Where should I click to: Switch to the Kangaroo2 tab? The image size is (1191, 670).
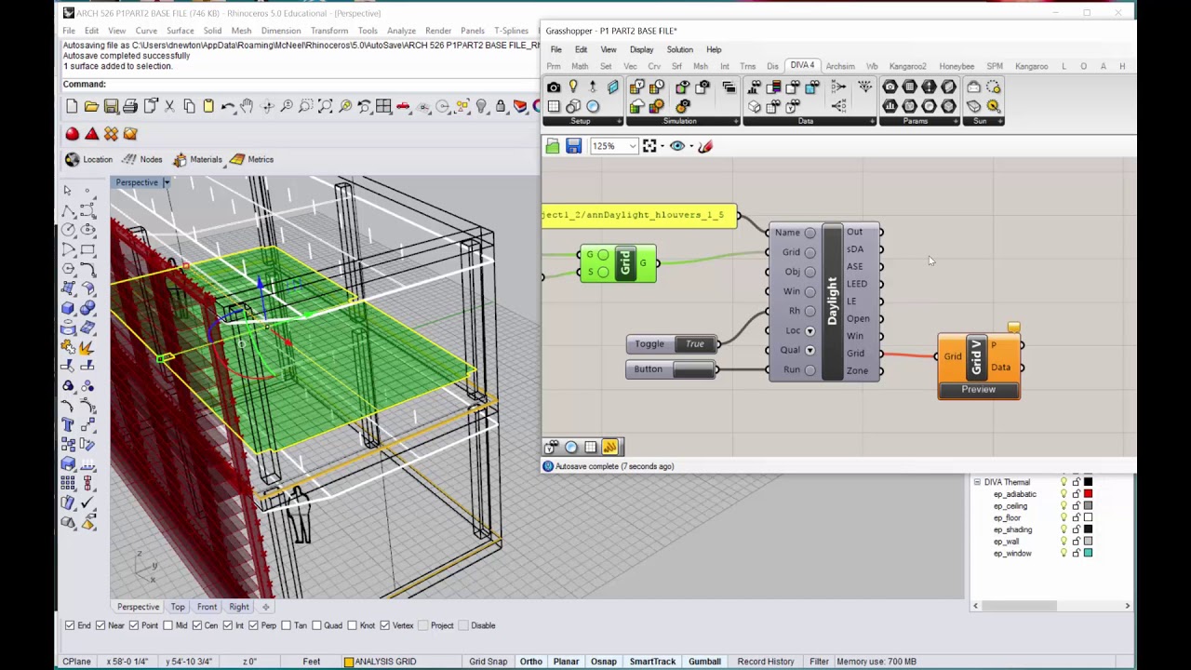tap(907, 66)
